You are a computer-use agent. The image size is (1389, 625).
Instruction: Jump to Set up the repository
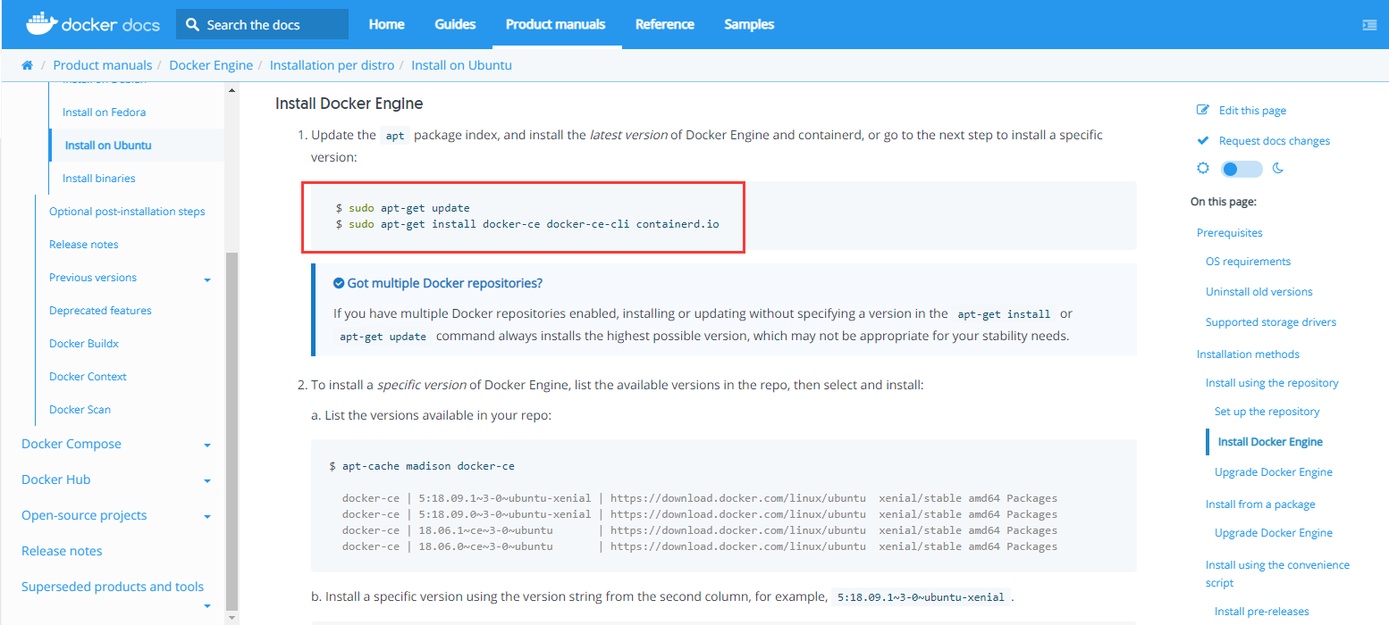[x=1267, y=412]
